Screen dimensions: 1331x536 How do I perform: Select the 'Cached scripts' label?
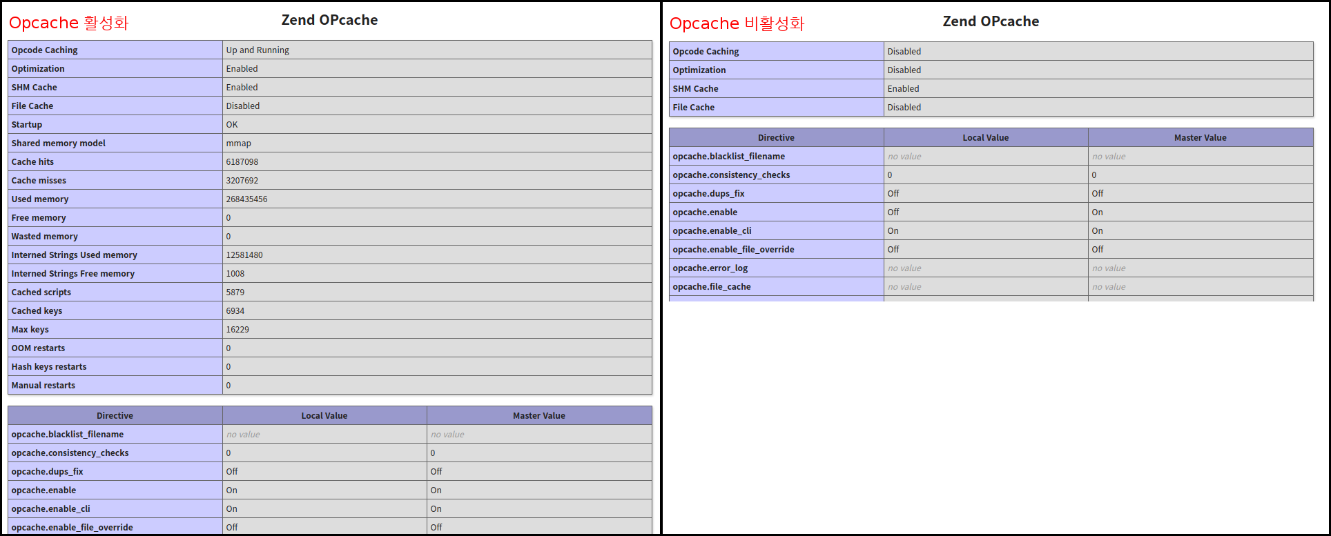[41, 292]
